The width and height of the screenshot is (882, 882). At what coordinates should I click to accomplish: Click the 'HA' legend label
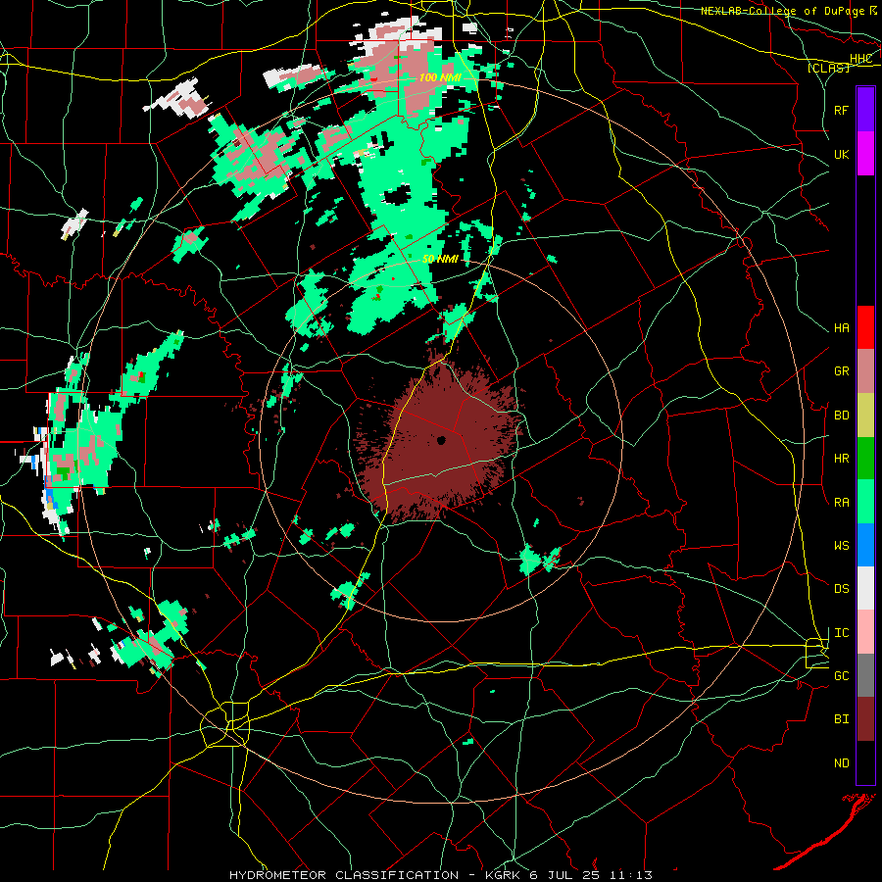(842, 328)
